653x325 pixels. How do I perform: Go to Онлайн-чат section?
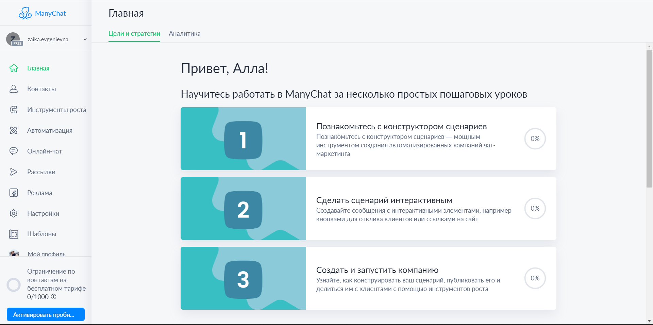click(x=45, y=151)
